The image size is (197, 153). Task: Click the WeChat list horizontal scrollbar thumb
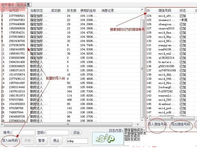pos(172,118)
